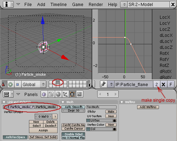
Task: Adjust the Degr: 30 slider
Action: (x=73, y=111)
